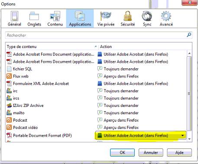This screenshot has height=164, width=198.
Task: Select the Podcast content type
Action: (x=20, y=120)
